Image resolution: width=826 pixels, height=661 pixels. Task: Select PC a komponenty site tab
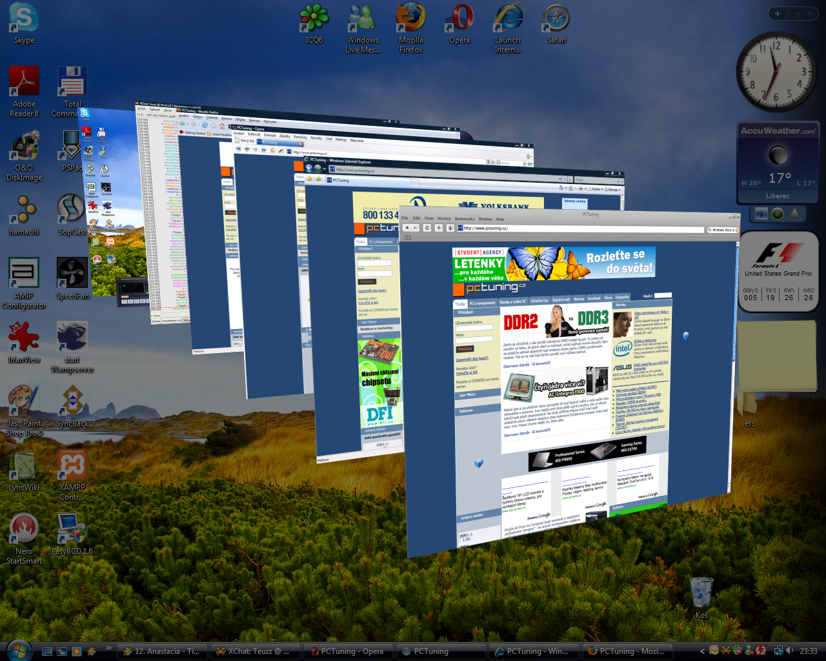pos(483,303)
